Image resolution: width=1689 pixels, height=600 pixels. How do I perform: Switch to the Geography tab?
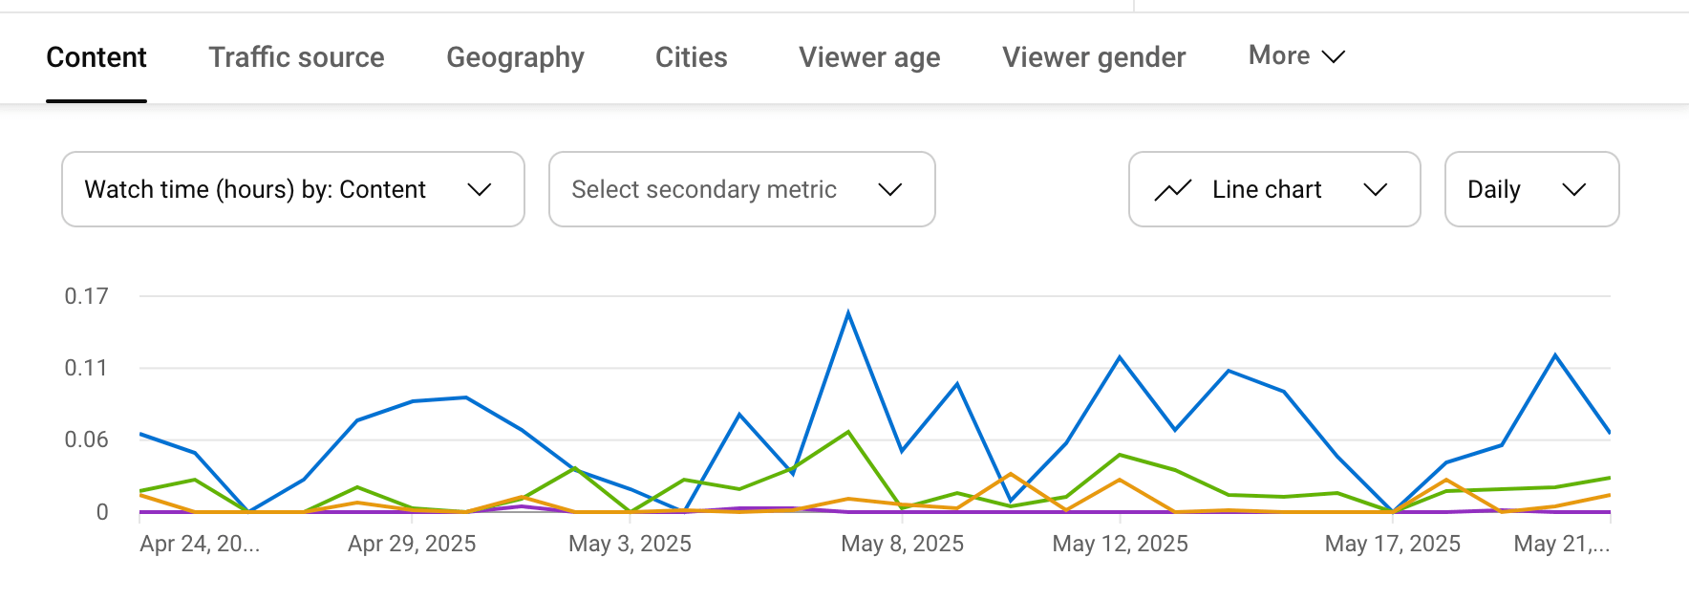515,57
